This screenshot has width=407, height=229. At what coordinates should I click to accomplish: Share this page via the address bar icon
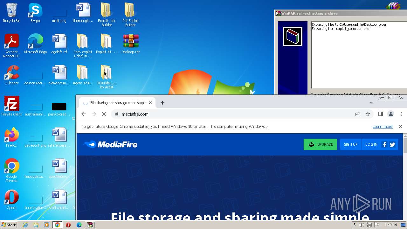(358, 114)
